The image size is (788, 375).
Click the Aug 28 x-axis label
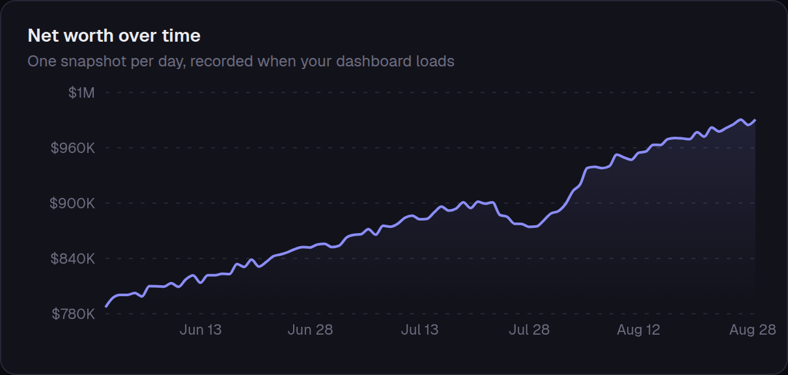tap(753, 330)
